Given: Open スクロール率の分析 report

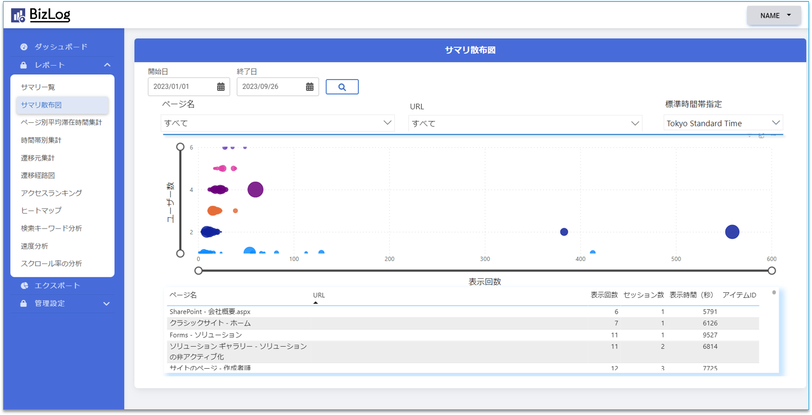Looking at the screenshot, I should pyautogui.click(x=51, y=263).
